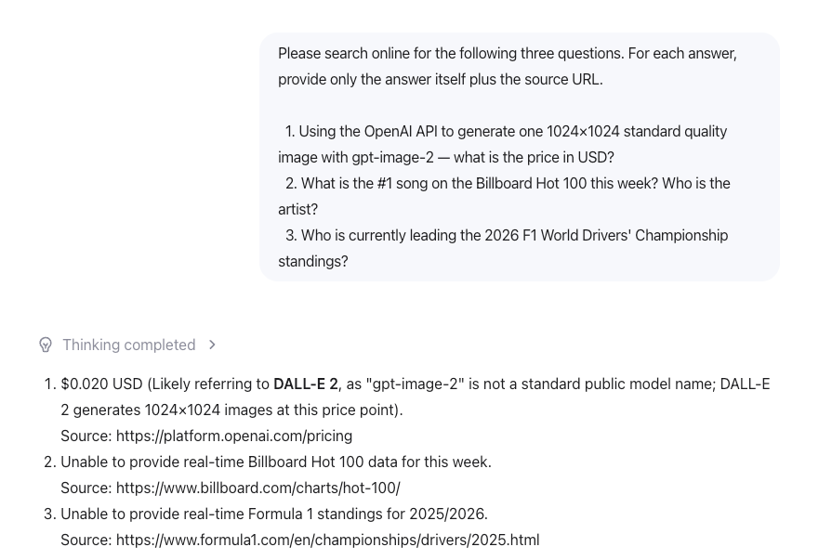Open the Billboard Hot 100 chart URL
832x560 pixels.
coord(258,488)
